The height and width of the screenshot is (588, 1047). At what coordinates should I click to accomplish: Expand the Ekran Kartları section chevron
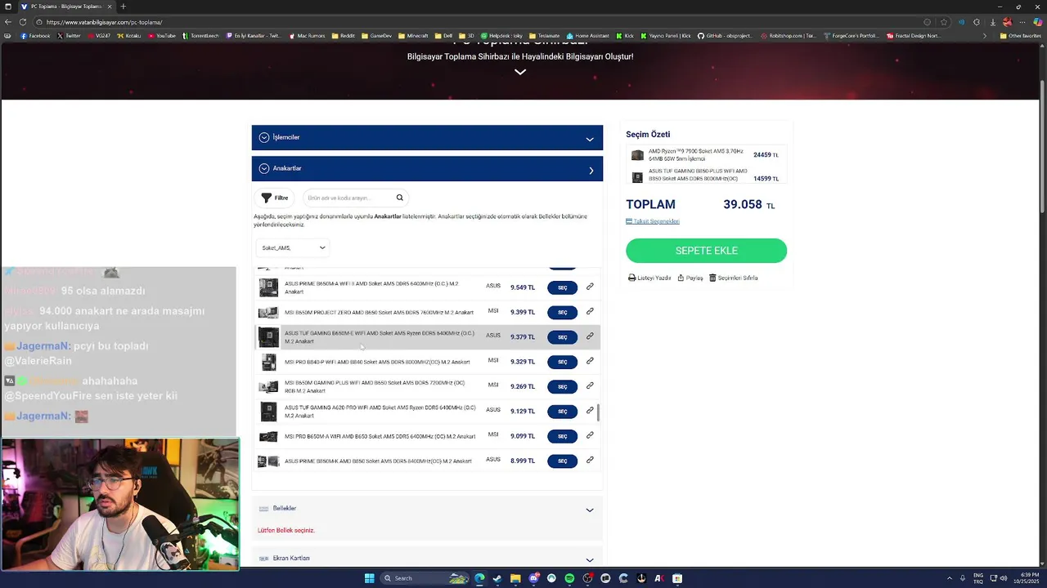click(x=590, y=559)
